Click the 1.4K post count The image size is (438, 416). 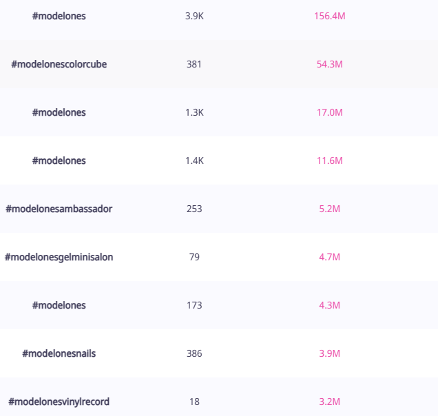click(194, 160)
